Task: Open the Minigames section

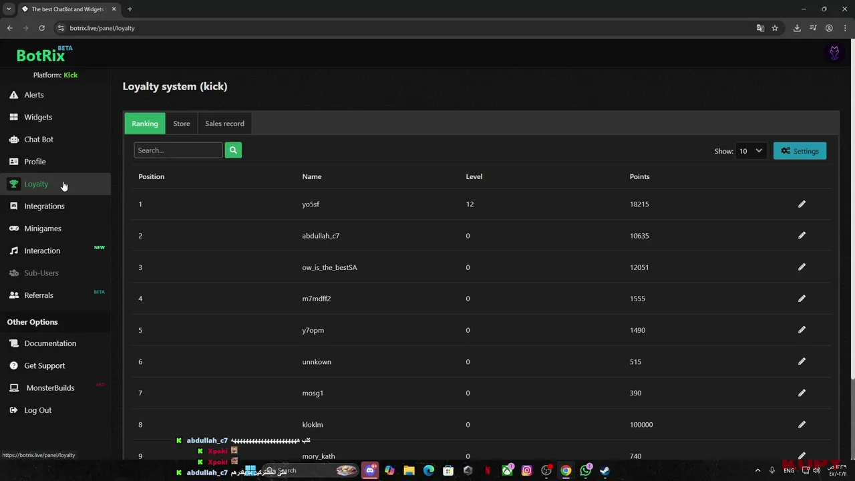Action: point(42,228)
